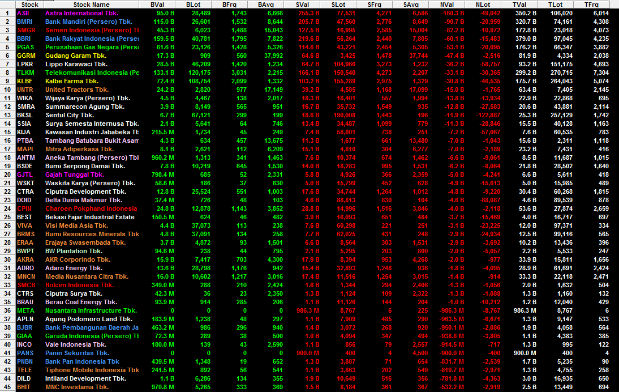Select the PANS stock code

tap(25, 353)
